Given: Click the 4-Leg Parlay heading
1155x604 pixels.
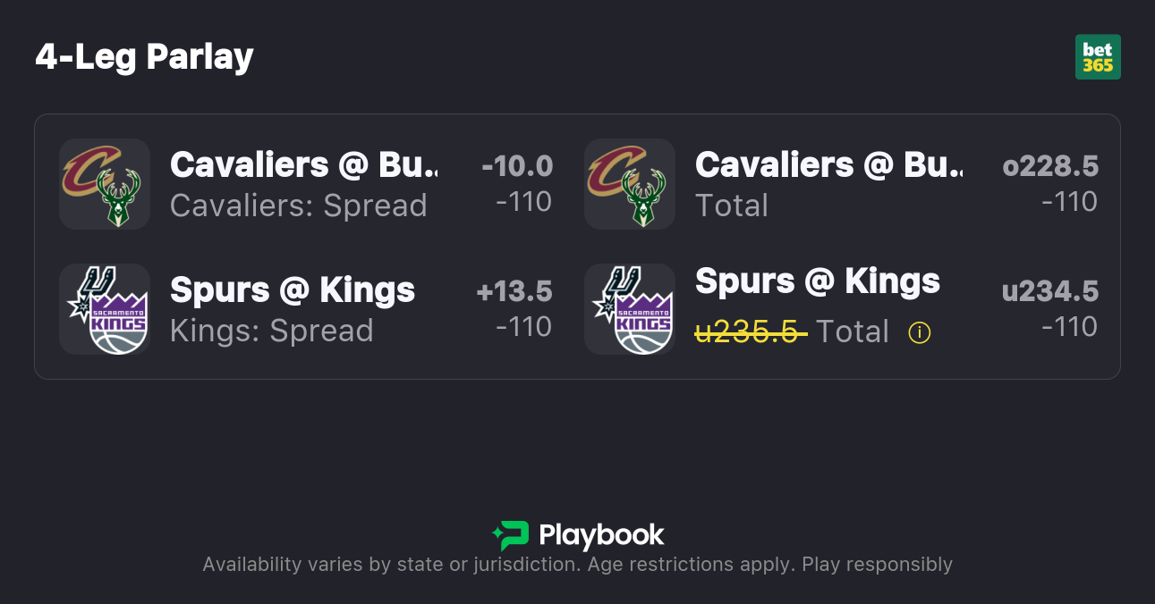Looking at the screenshot, I should pyautogui.click(x=145, y=57).
